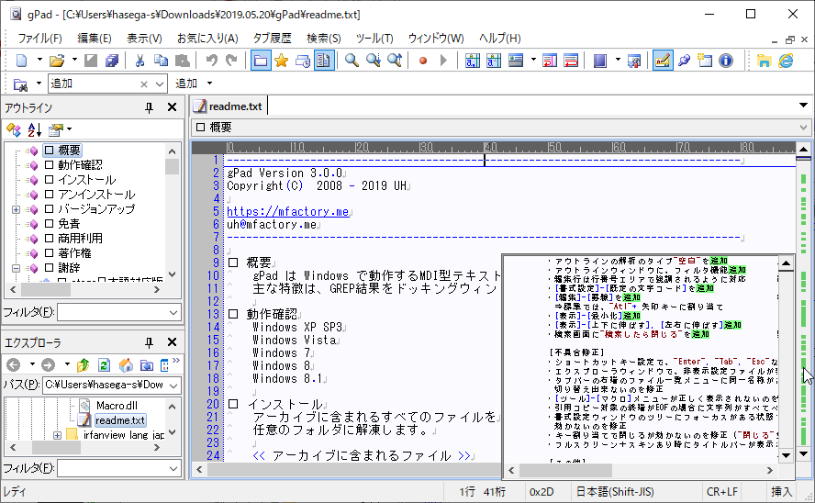The width and height of the screenshot is (815, 503).
Task: Click the outline panel vertical scrollbar thumb
Action: click(x=172, y=166)
